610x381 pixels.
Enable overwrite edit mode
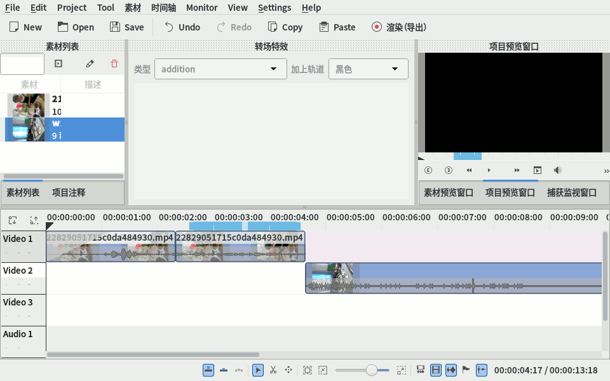coord(224,370)
